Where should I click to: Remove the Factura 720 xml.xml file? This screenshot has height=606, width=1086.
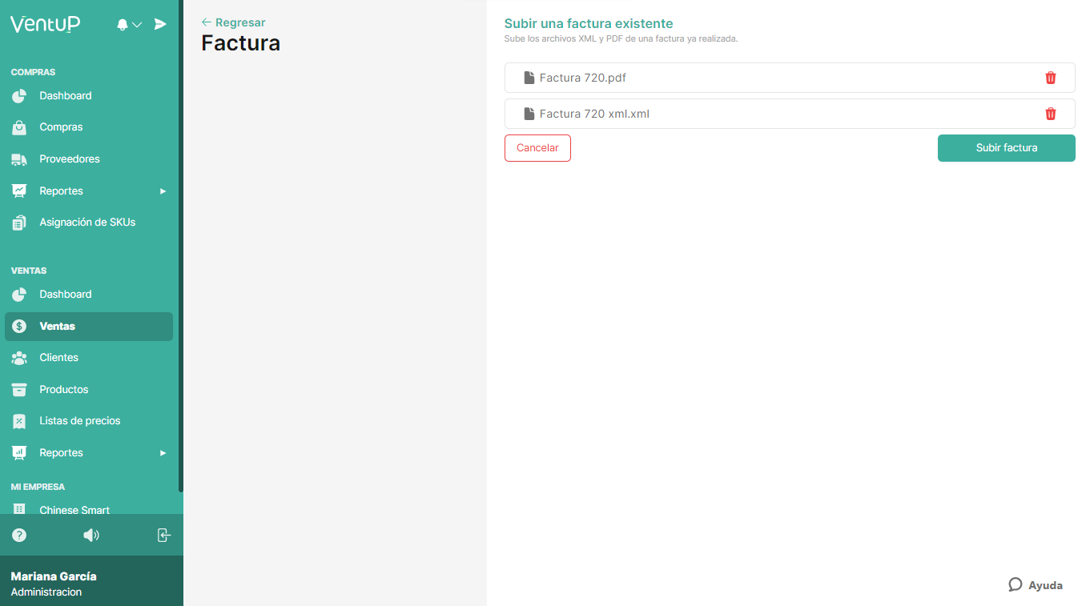point(1050,114)
